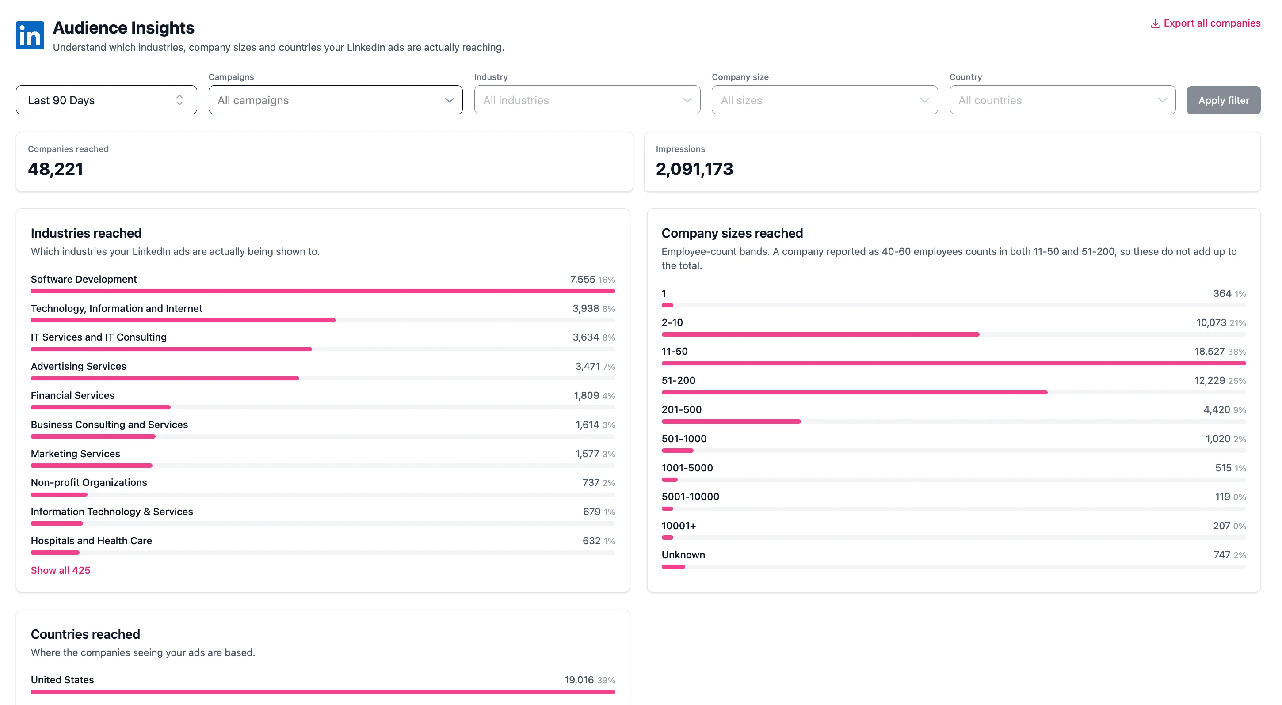Viewport: 1282px width, 705px height.
Task: Click the chevron in the Industry dropdown
Action: [x=687, y=100]
